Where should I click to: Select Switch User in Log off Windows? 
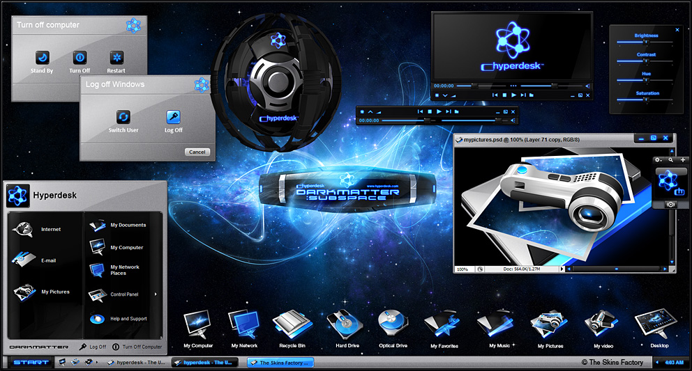pyautogui.click(x=123, y=121)
